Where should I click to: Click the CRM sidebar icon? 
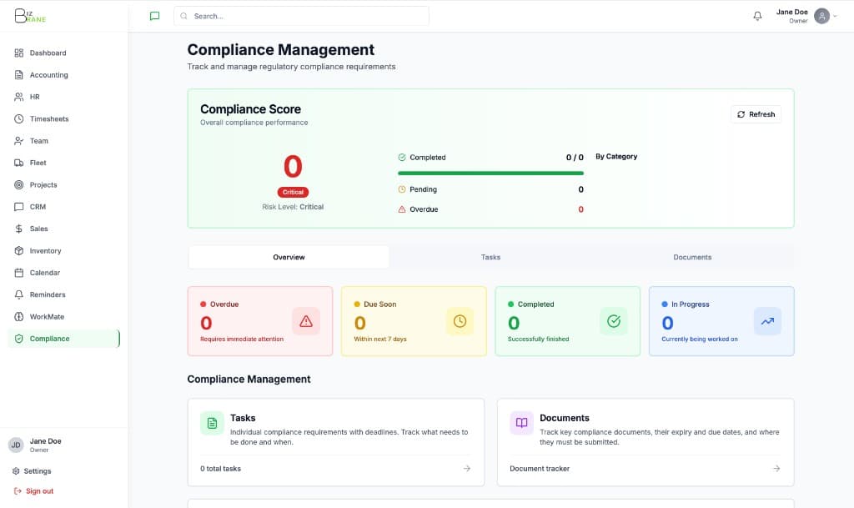[x=19, y=206]
